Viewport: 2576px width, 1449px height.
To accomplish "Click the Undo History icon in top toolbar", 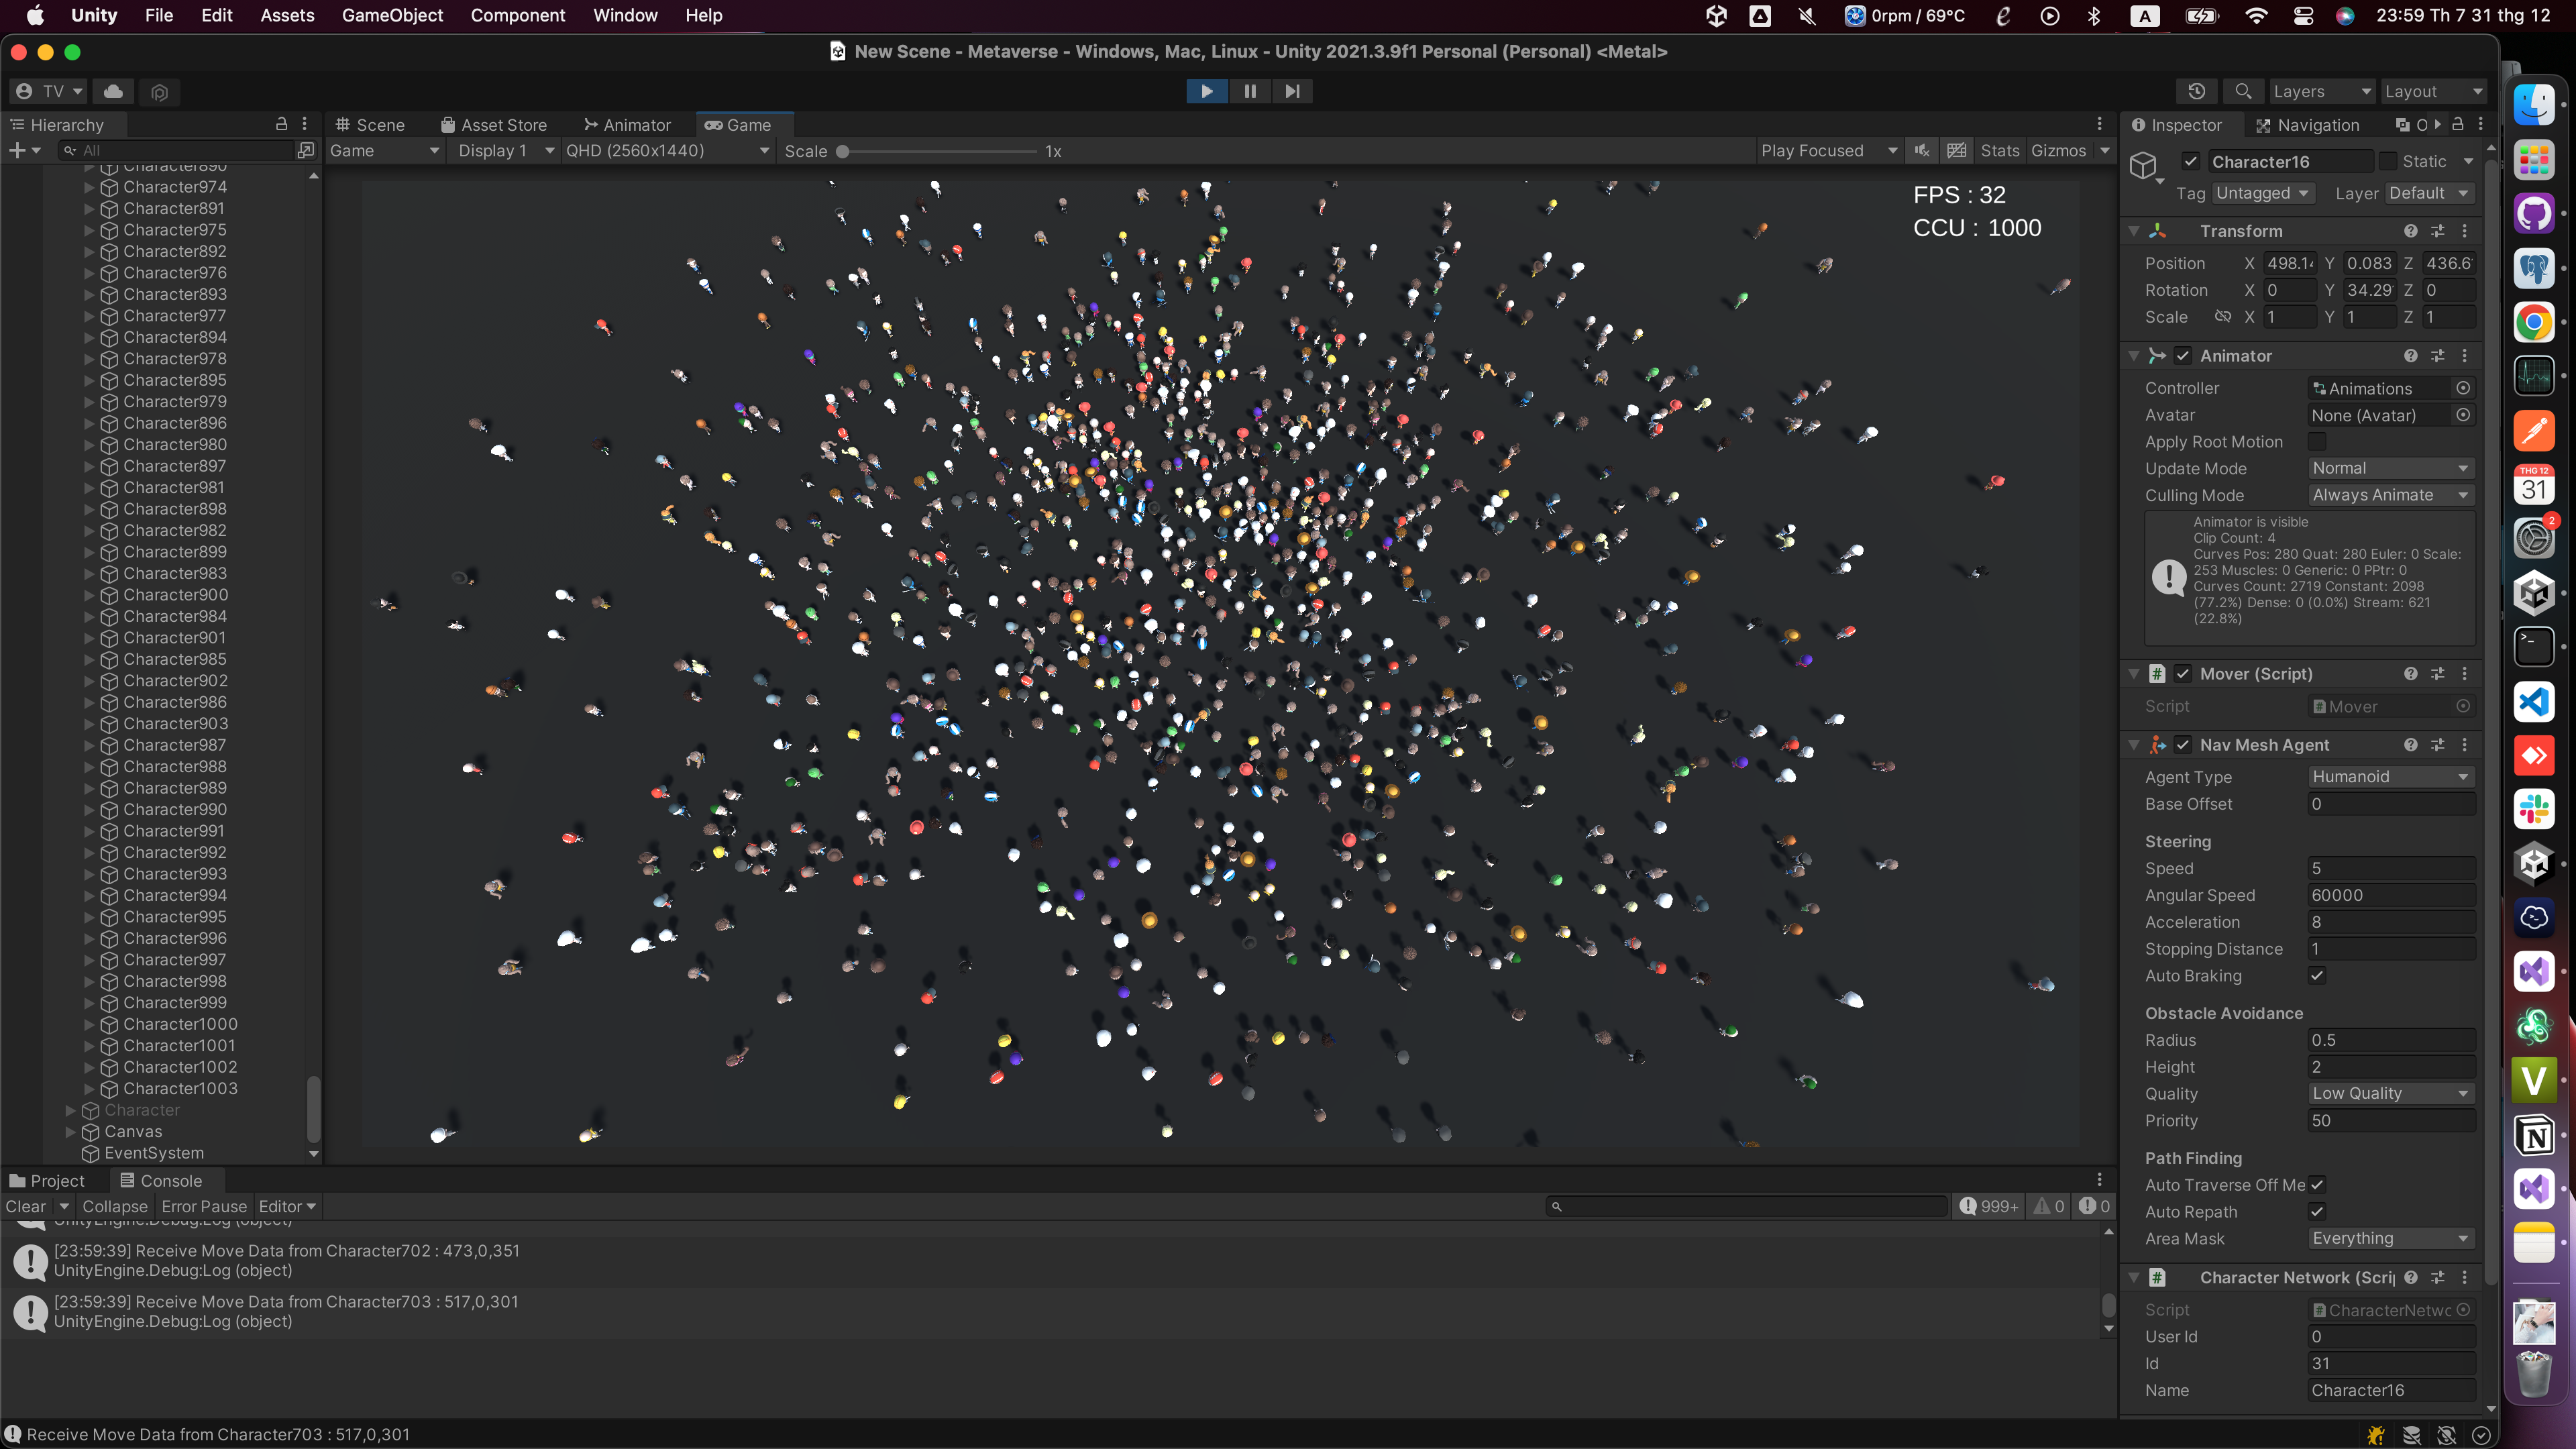I will click(x=2197, y=91).
